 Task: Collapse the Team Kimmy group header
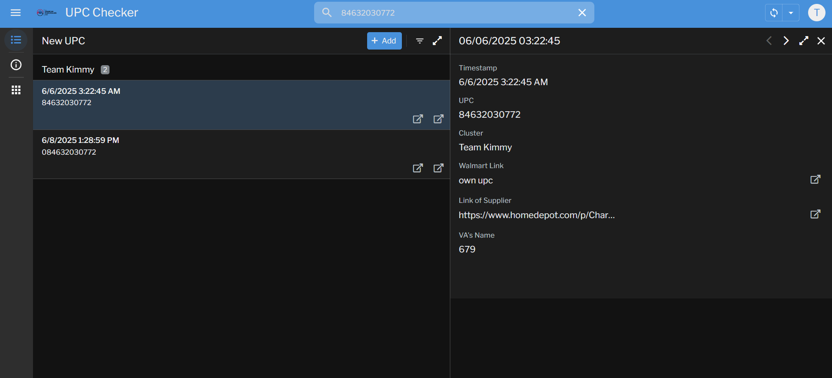(x=68, y=70)
